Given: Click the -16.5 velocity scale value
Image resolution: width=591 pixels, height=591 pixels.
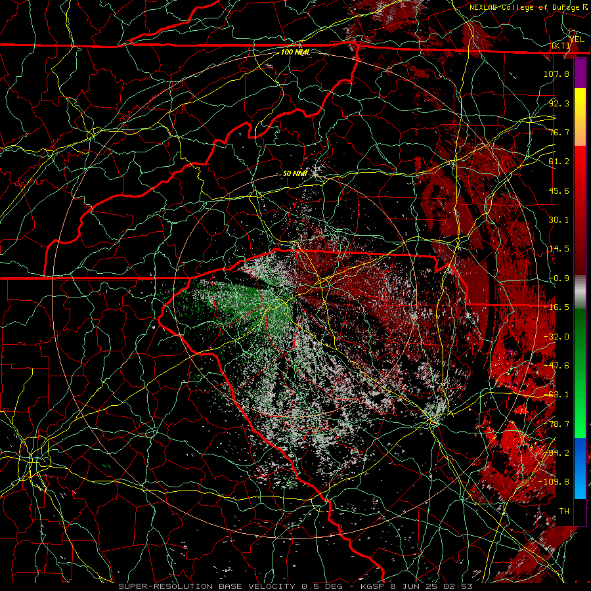Looking at the screenshot, I should click(556, 307).
